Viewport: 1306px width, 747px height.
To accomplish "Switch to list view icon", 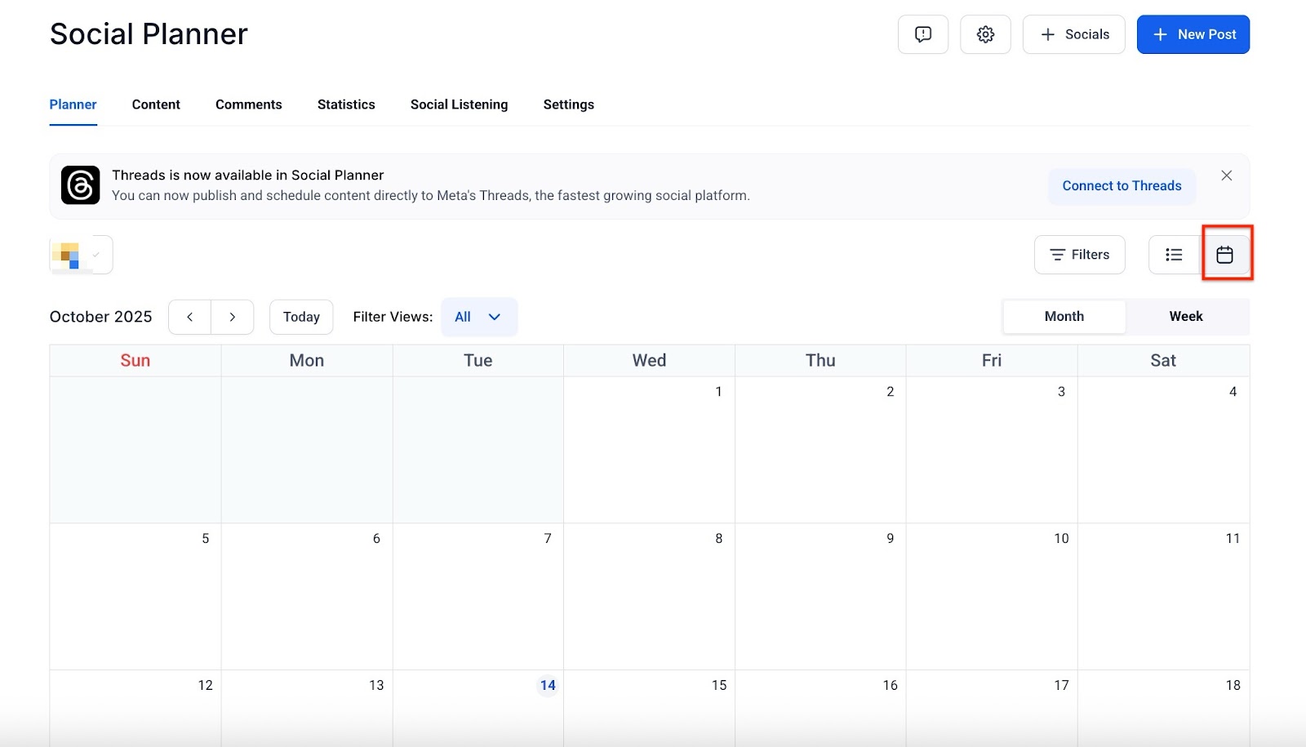I will coord(1174,255).
